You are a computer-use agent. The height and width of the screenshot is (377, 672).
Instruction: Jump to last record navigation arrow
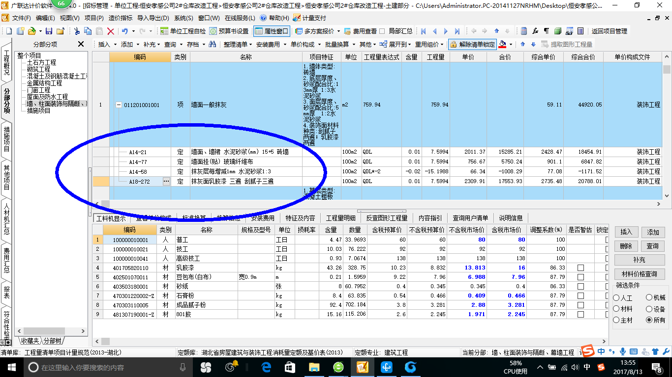point(457,31)
